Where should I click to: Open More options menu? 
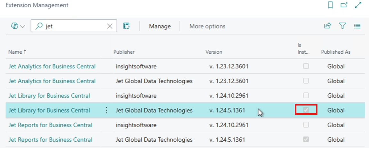pyautogui.click(x=207, y=26)
